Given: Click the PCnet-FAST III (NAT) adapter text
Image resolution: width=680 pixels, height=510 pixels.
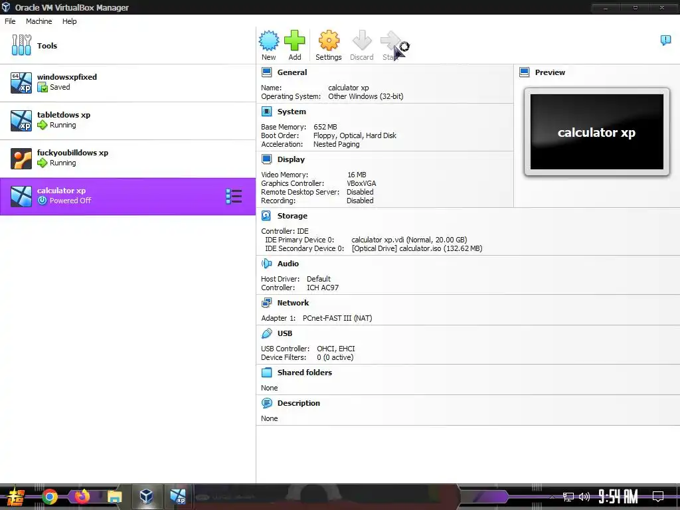Looking at the screenshot, I should pyautogui.click(x=337, y=318).
